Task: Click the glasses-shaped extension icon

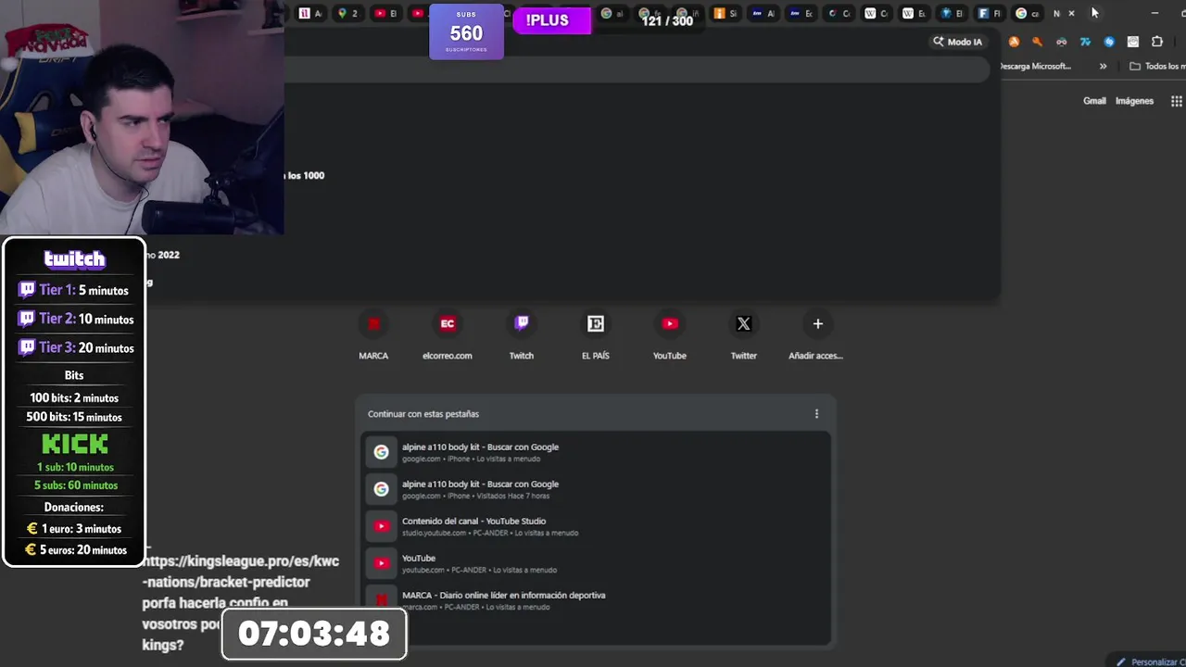Action: (x=1061, y=42)
